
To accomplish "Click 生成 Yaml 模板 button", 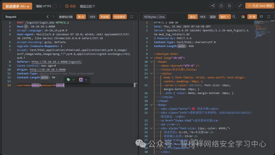I will (x=260, y=6).
